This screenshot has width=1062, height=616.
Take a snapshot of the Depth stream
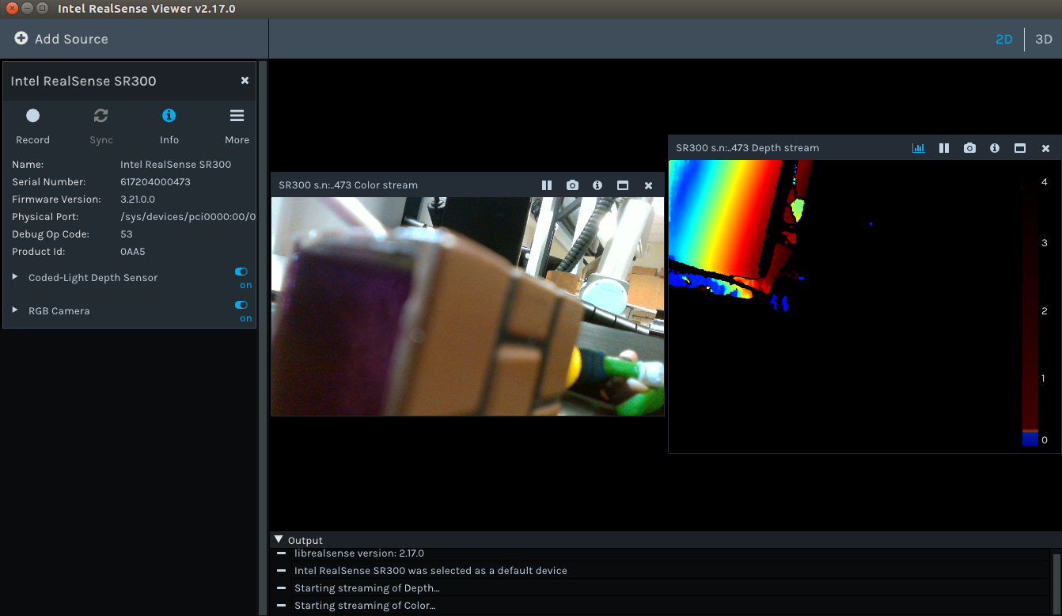pyautogui.click(x=969, y=148)
